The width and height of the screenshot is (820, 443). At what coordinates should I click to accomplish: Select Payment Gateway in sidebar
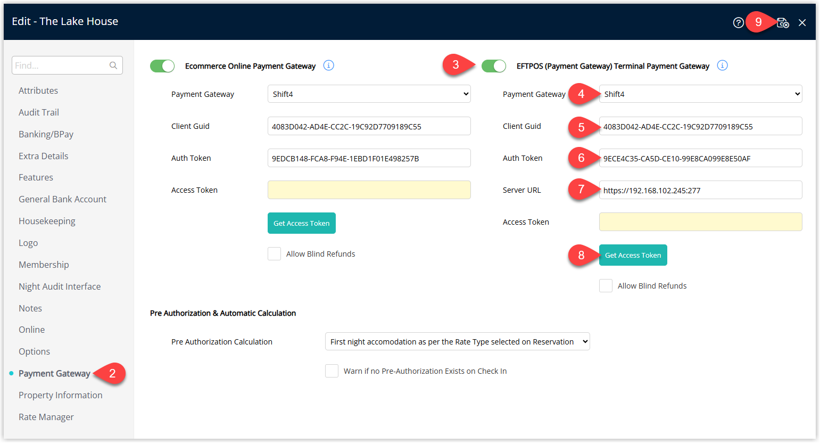tap(54, 373)
